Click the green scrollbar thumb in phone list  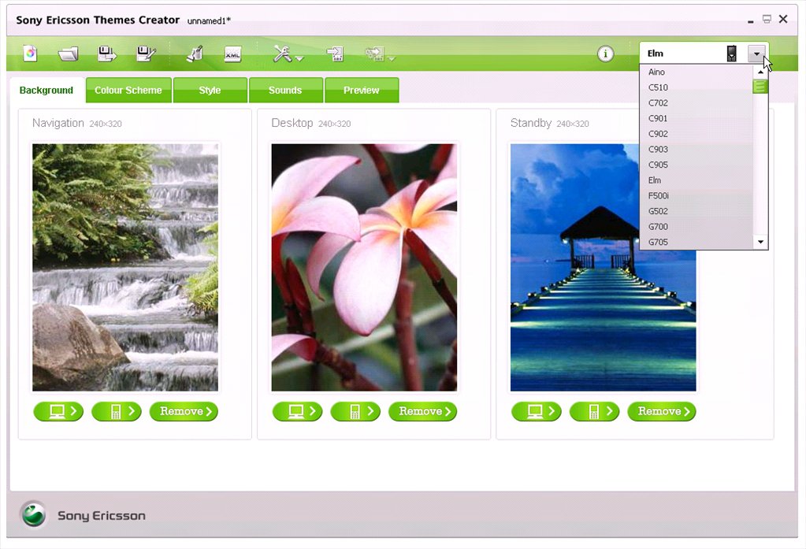coord(760,87)
